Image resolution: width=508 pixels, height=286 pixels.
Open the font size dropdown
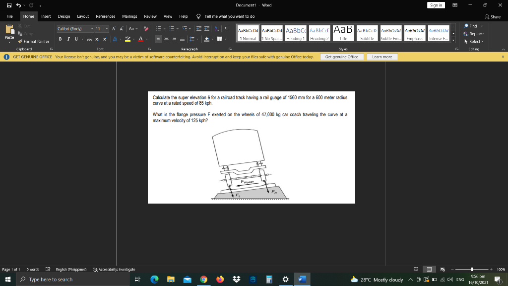[106, 29]
